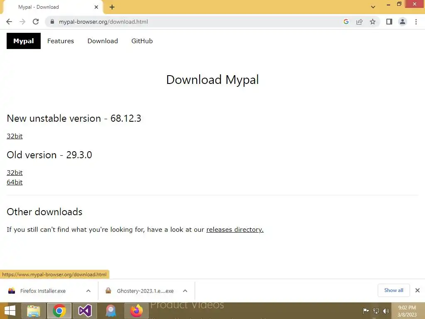
Task: Restore down the Chrome window
Action: click(399, 4)
